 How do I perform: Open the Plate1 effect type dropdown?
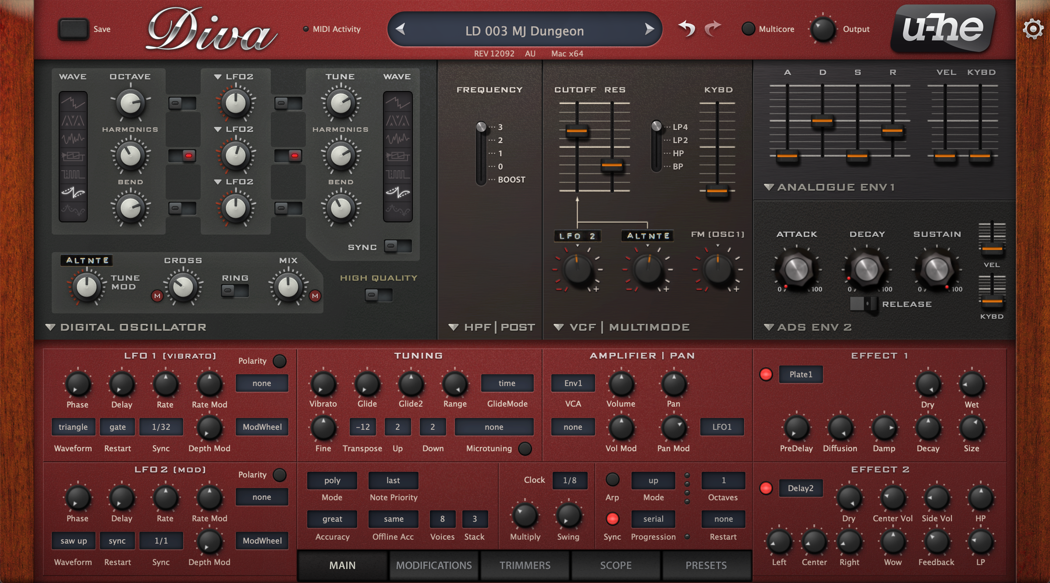click(800, 375)
